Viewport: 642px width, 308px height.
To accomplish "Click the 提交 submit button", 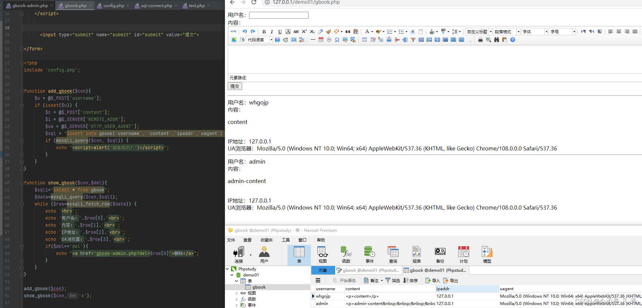I will coord(235,86).
